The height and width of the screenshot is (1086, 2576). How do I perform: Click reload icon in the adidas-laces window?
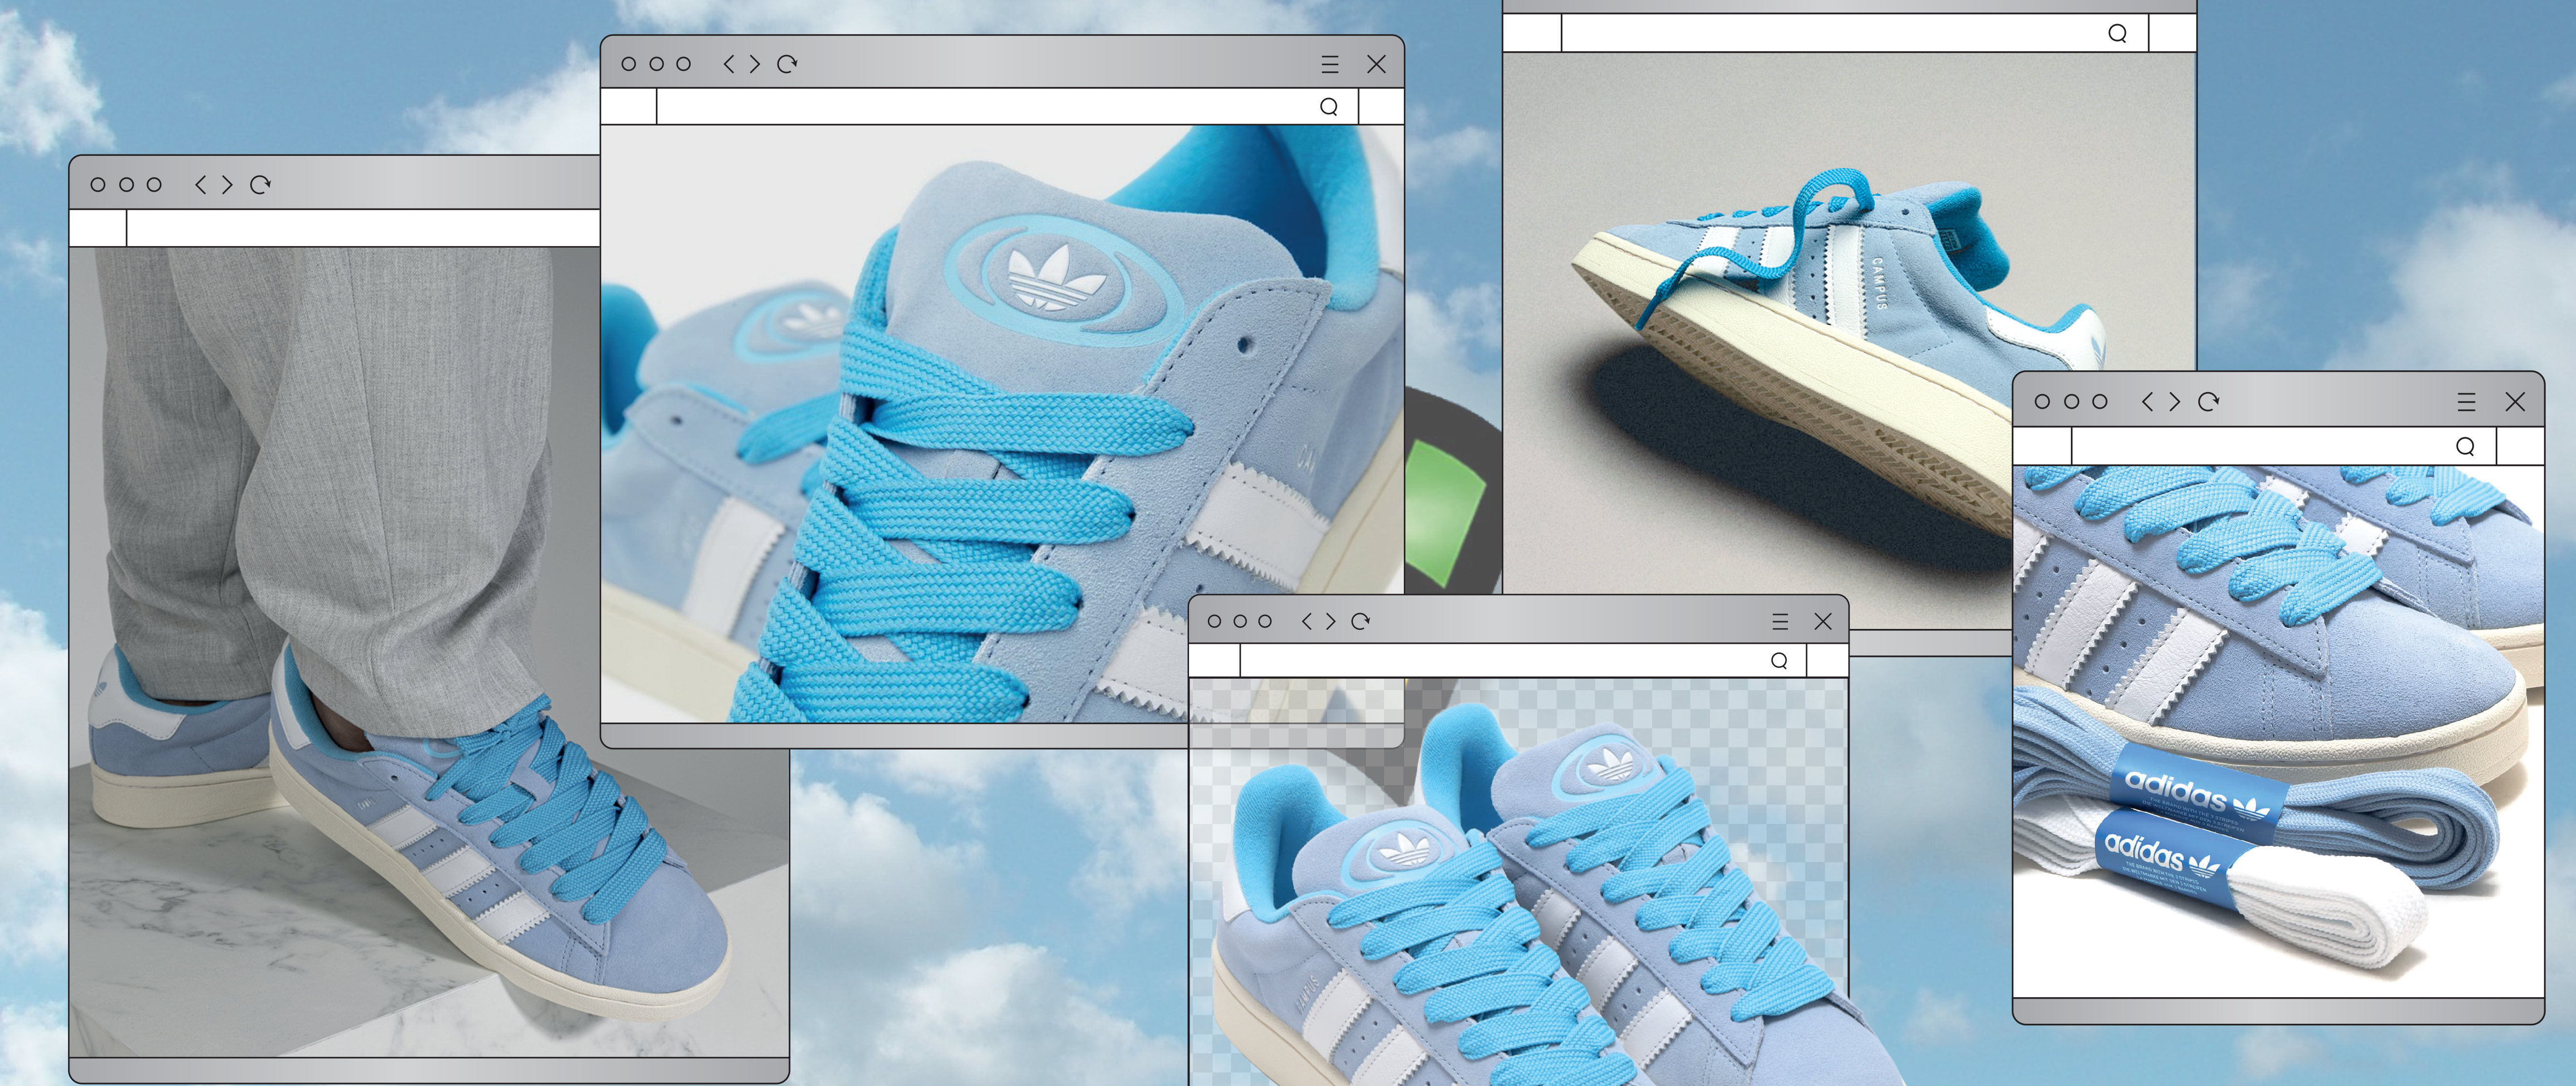point(2209,402)
